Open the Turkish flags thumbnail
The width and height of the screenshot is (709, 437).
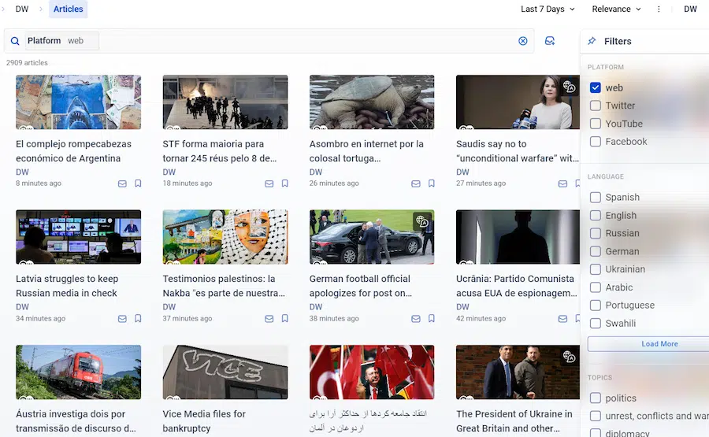click(372, 372)
